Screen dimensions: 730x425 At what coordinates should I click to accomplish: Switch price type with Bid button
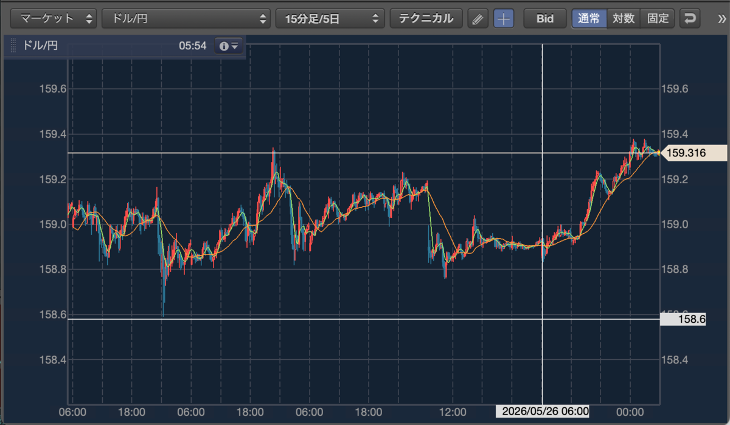click(x=545, y=18)
